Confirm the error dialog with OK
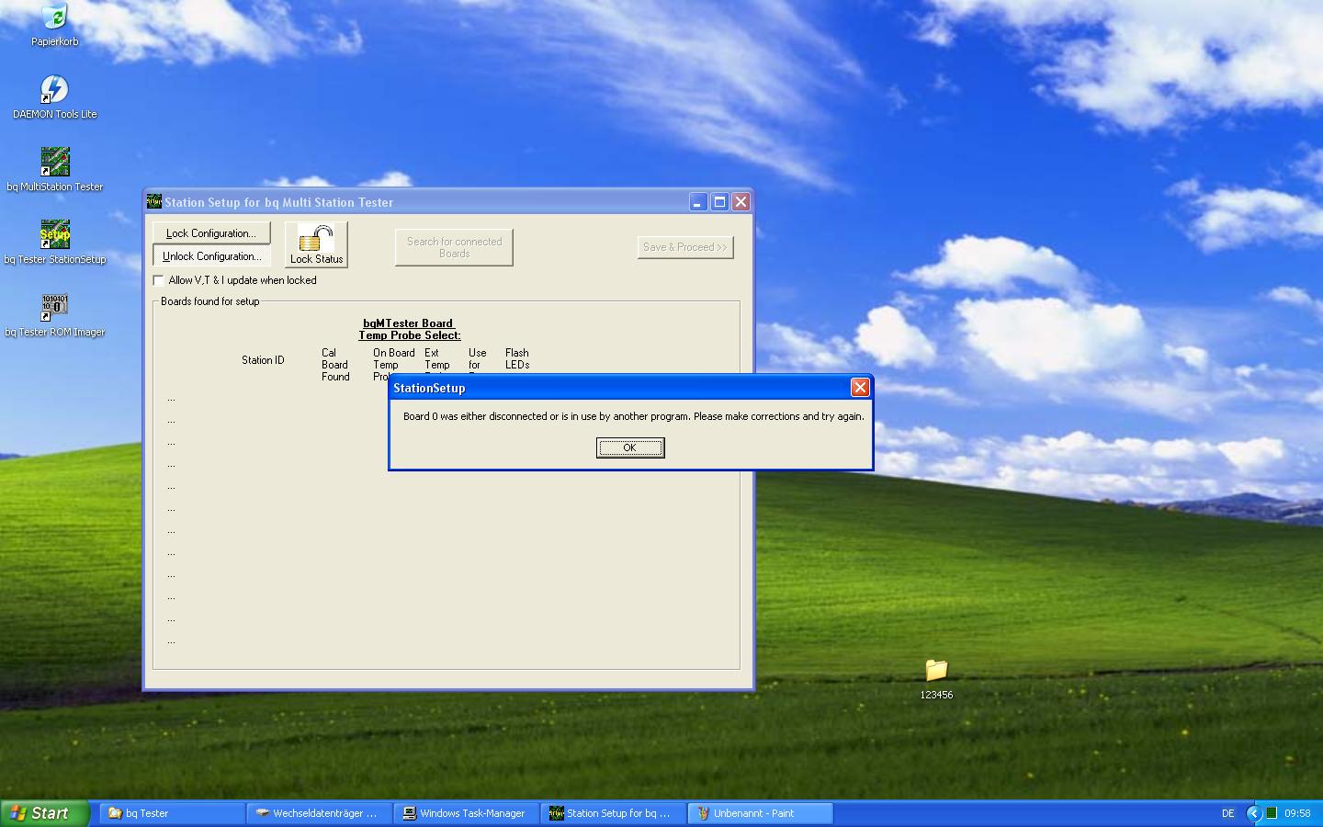 [630, 447]
